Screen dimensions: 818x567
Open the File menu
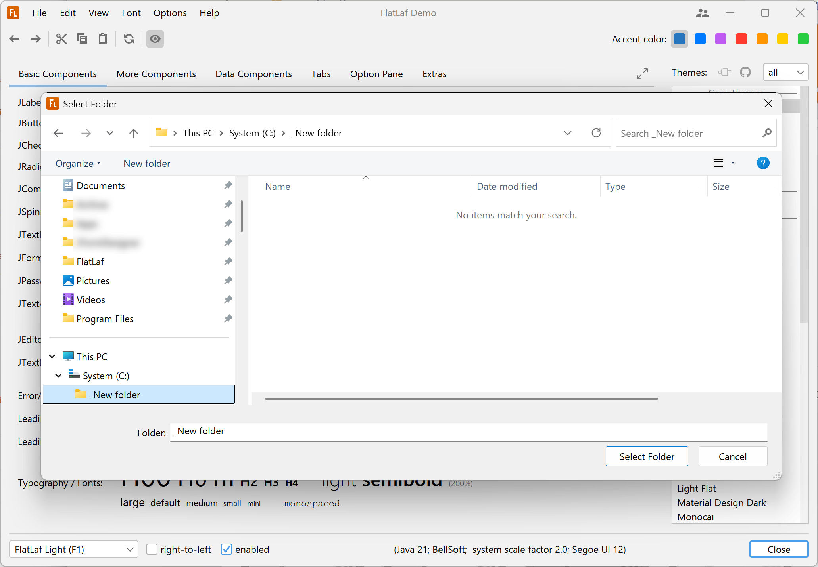[39, 13]
